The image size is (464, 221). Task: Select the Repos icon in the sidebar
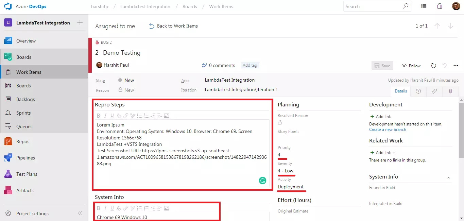(x=7, y=141)
